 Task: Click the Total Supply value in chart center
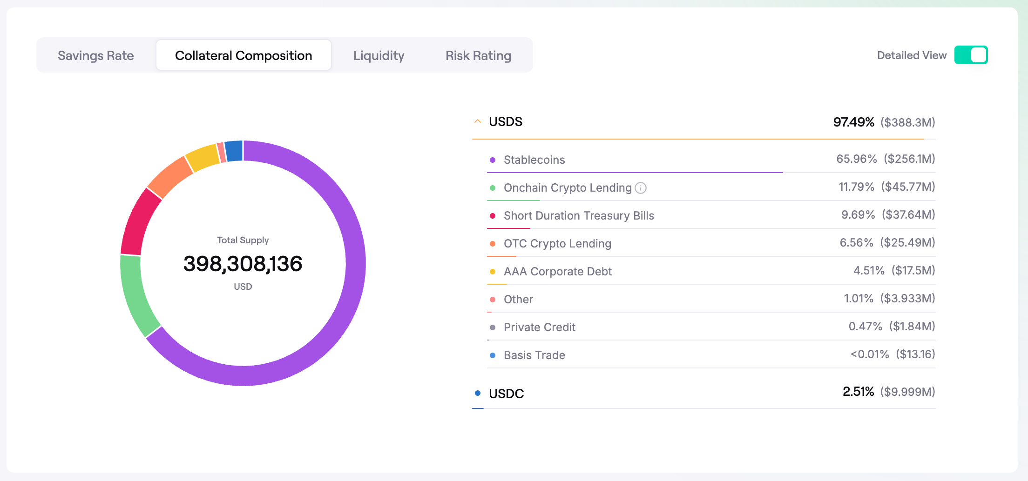click(243, 264)
